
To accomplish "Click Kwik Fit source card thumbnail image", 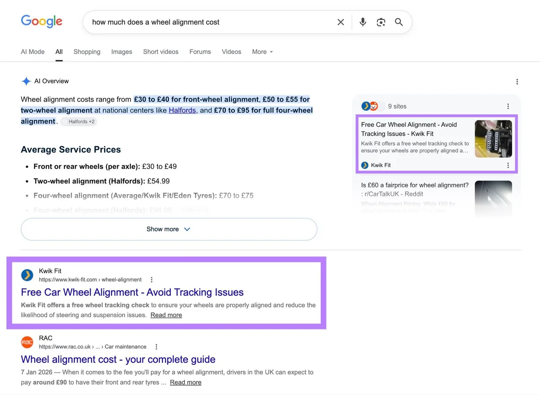I will point(493,138).
